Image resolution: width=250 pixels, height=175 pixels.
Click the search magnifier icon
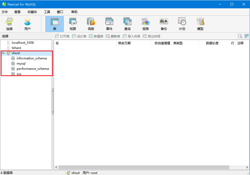[x=240, y=36]
